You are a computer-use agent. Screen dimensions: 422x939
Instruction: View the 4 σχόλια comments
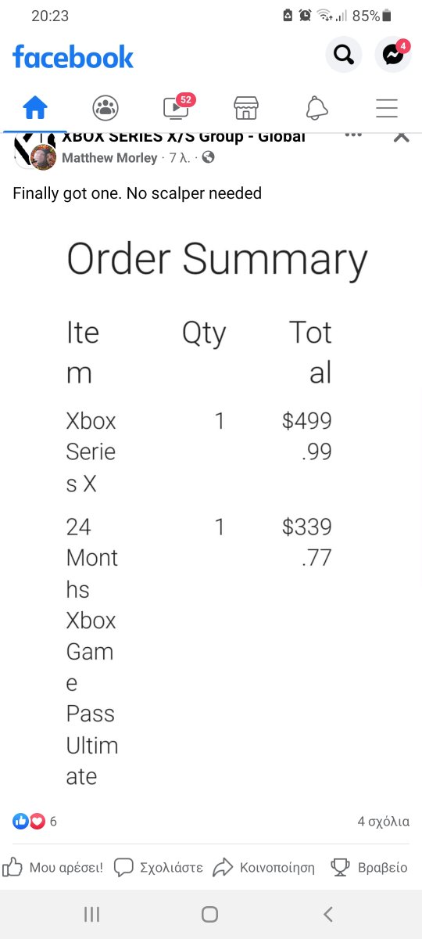pos(383,822)
